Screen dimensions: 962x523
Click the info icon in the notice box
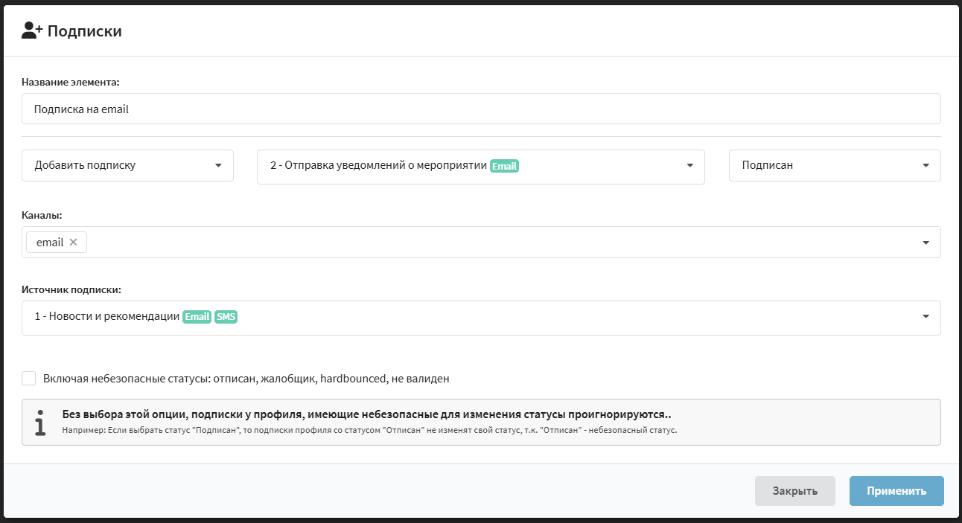pyautogui.click(x=40, y=422)
